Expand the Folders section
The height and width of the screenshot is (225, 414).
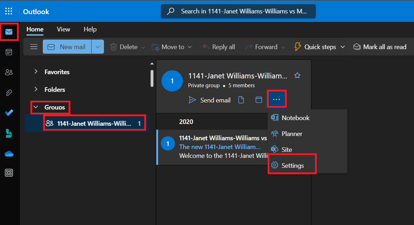click(x=36, y=89)
